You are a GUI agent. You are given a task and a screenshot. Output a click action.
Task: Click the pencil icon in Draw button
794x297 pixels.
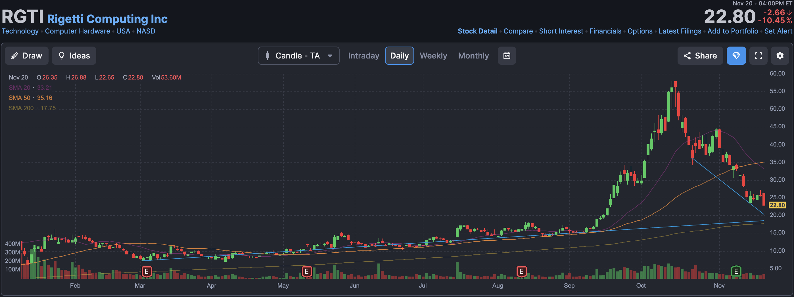14,56
